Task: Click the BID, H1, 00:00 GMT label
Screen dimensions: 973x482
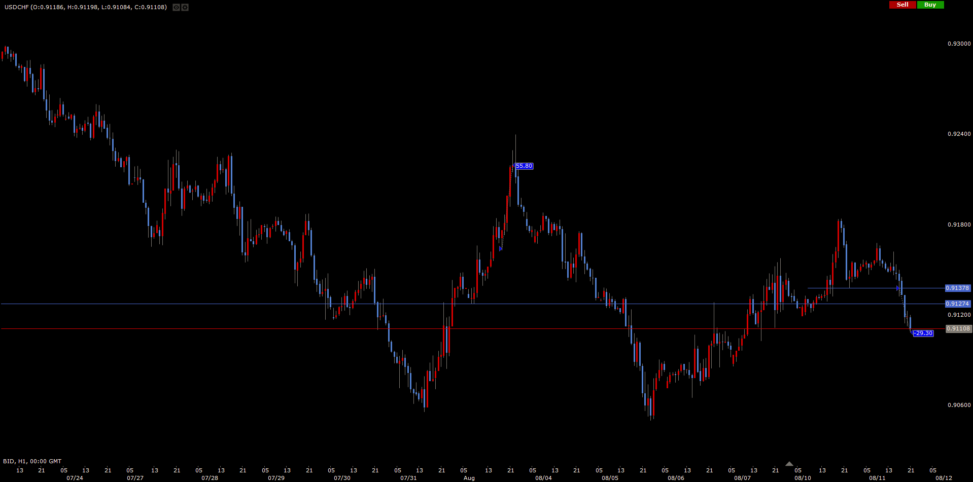Action: pyautogui.click(x=32, y=461)
